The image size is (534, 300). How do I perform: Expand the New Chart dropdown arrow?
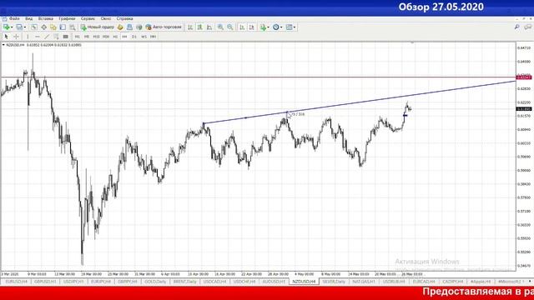point(12,27)
